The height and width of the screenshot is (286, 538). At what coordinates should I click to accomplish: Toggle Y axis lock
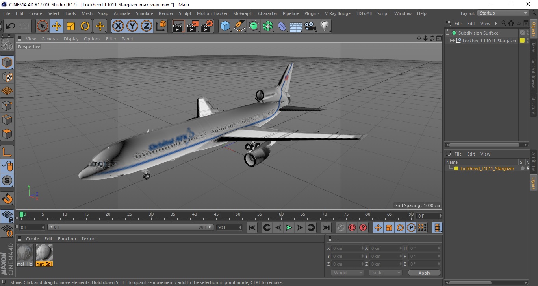tap(132, 26)
